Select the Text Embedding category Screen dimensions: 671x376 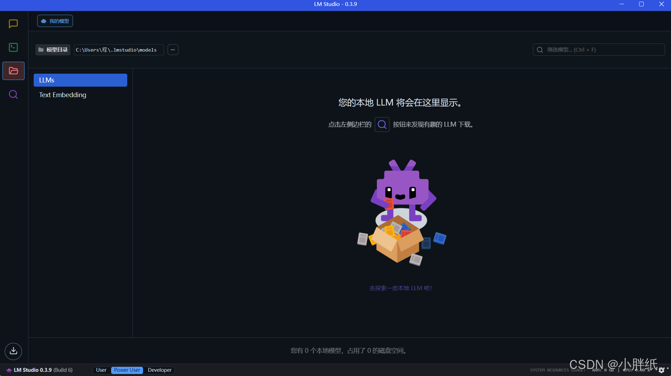80,95
